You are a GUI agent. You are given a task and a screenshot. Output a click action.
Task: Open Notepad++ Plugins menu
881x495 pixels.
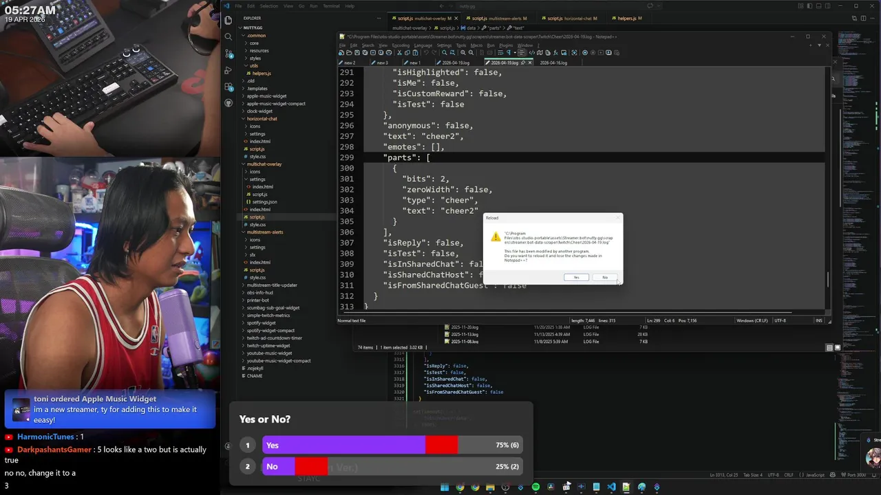[x=506, y=45]
